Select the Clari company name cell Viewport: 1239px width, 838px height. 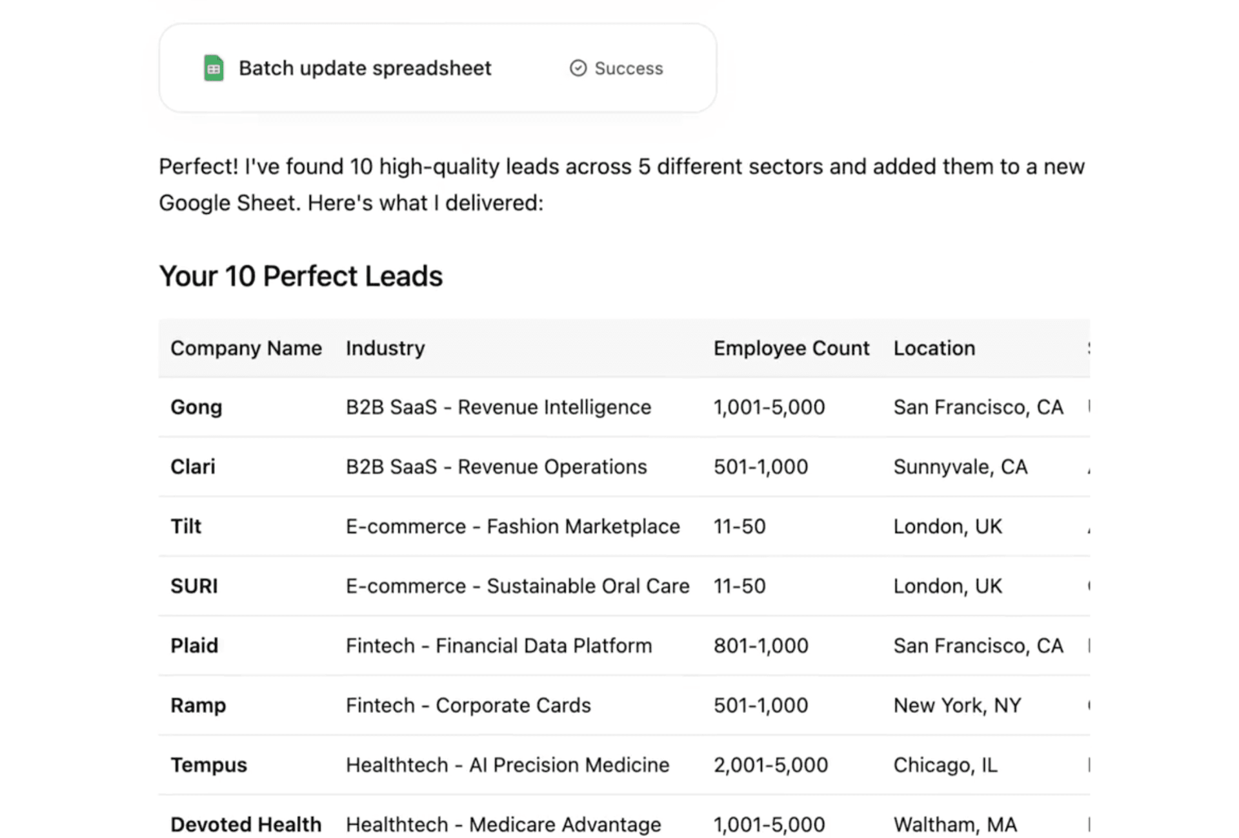click(x=192, y=466)
